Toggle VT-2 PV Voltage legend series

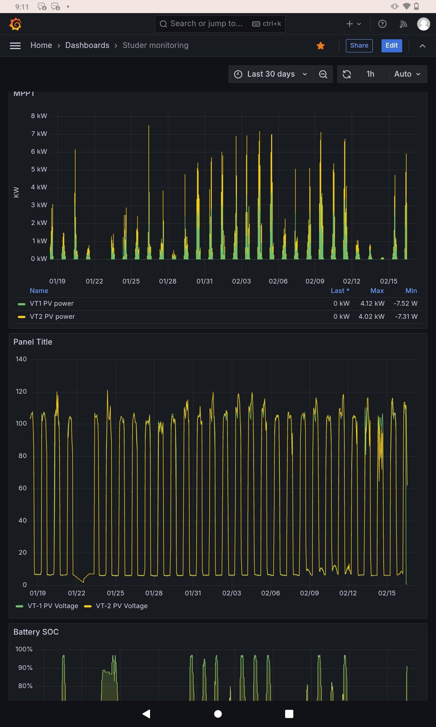[x=121, y=606]
